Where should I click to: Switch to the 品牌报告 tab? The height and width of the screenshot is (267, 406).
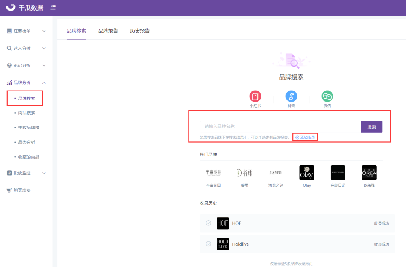coord(108,31)
